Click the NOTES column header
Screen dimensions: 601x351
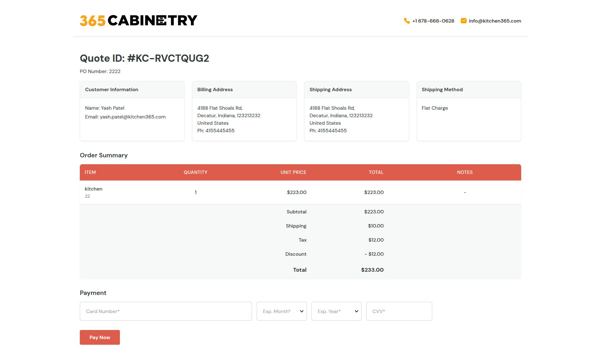tap(465, 172)
